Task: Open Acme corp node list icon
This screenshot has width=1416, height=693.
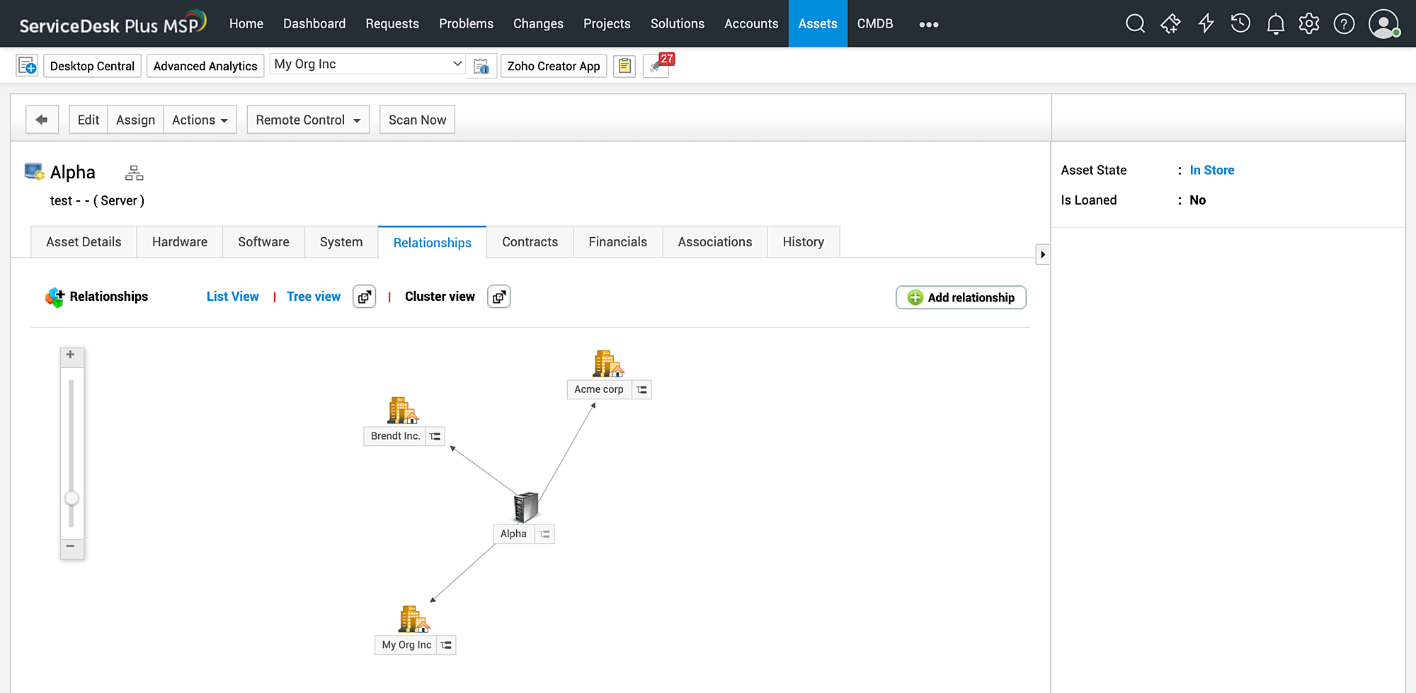Action: coord(641,389)
